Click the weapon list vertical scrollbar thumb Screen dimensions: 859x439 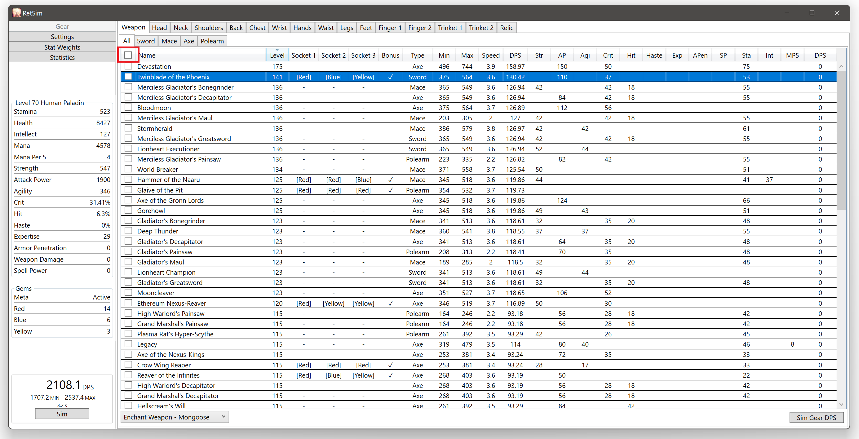coord(841,140)
